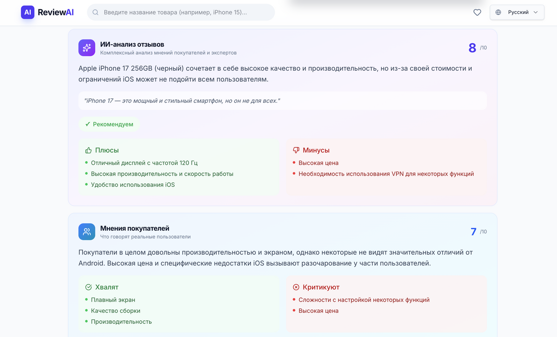Click the search magnifier icon

[x=96, y=12]
